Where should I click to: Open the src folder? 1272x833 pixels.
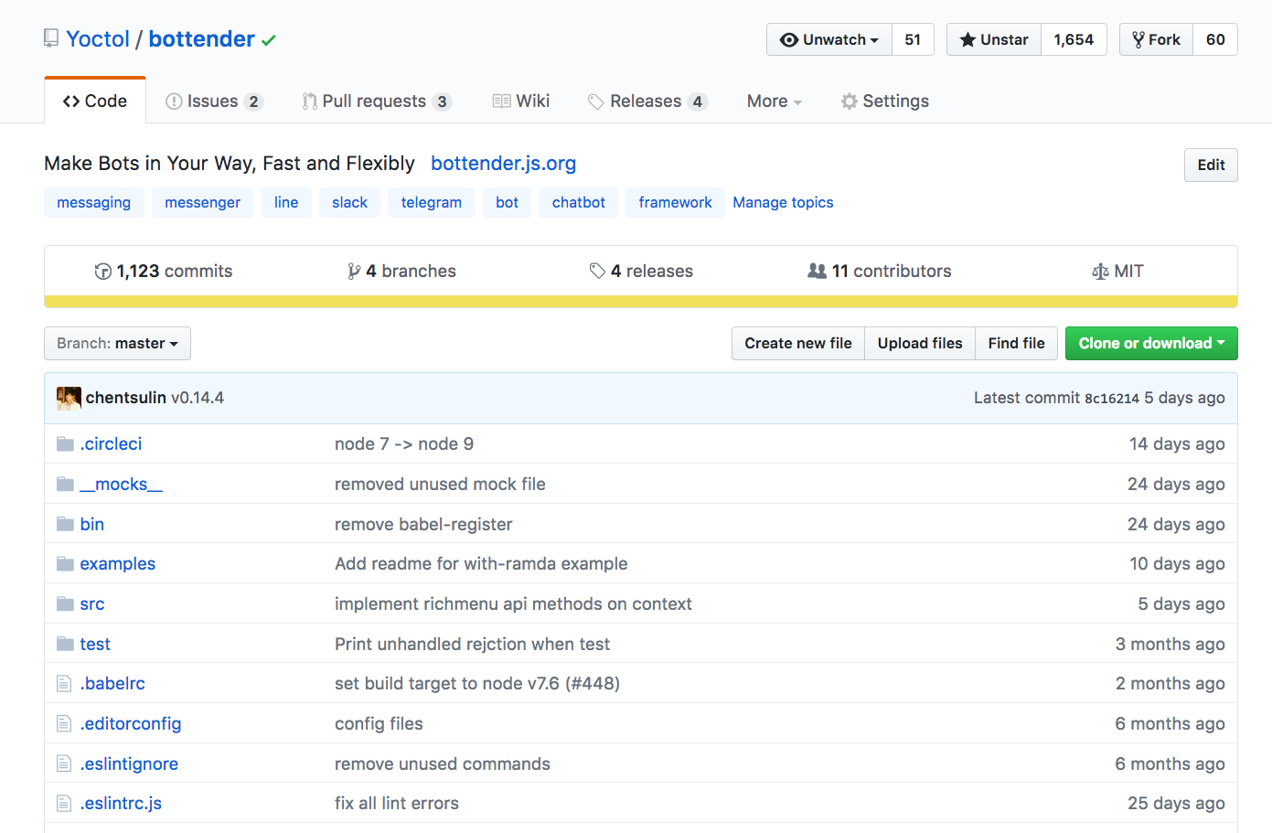coord(92,603)
